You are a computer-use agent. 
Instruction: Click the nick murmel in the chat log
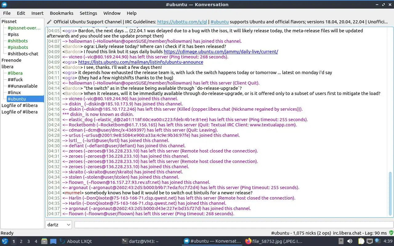73,193
